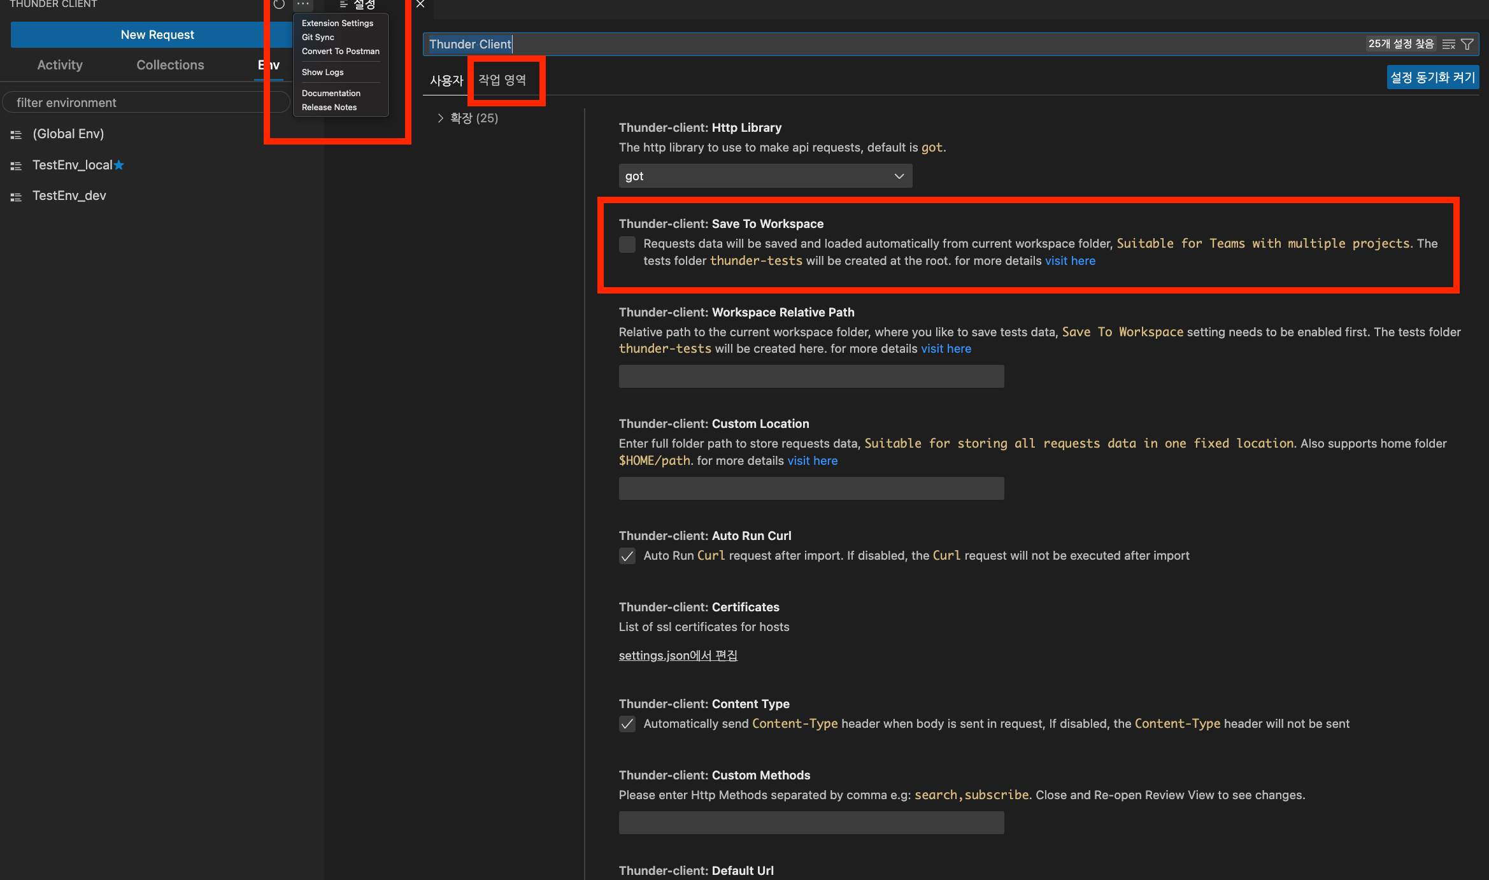
Task: Open the Activity tab
Action: pyautogui.click(x=60, y=65)
